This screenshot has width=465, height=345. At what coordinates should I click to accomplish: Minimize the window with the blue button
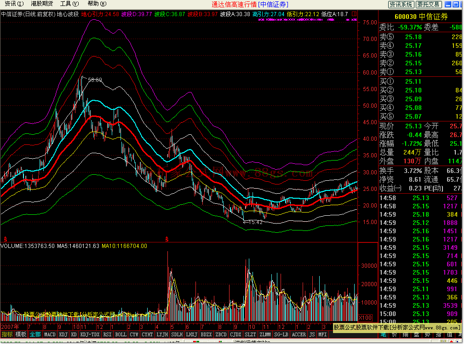(x=448, y=4)
